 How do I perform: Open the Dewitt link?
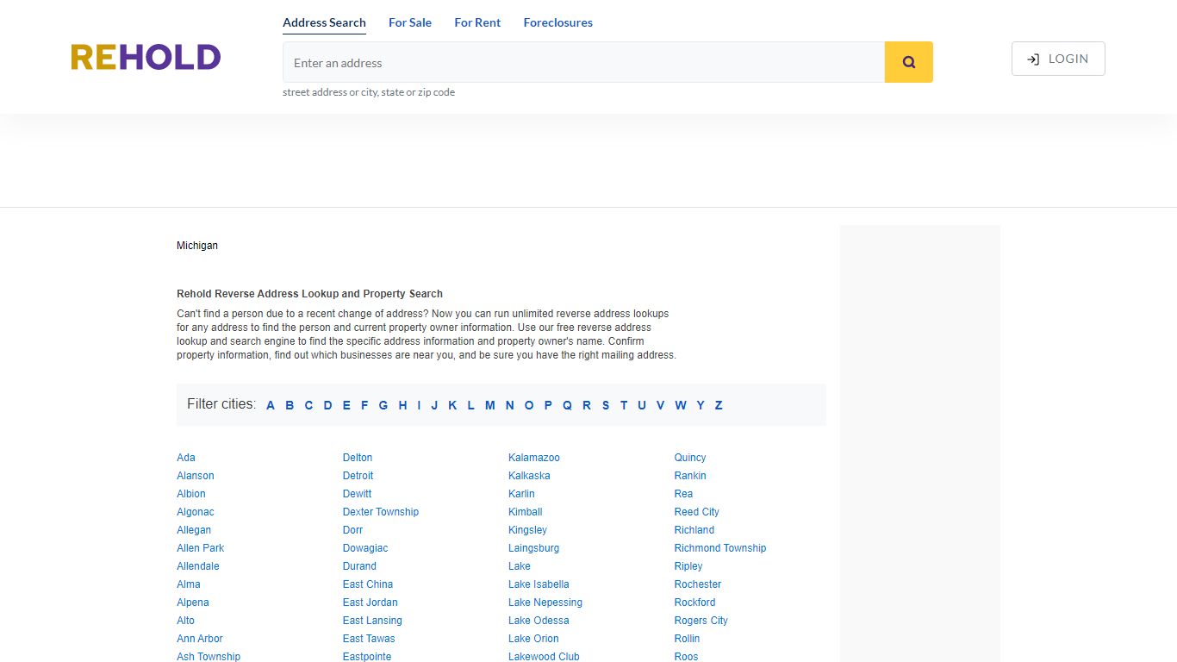[x=358, y=494]
